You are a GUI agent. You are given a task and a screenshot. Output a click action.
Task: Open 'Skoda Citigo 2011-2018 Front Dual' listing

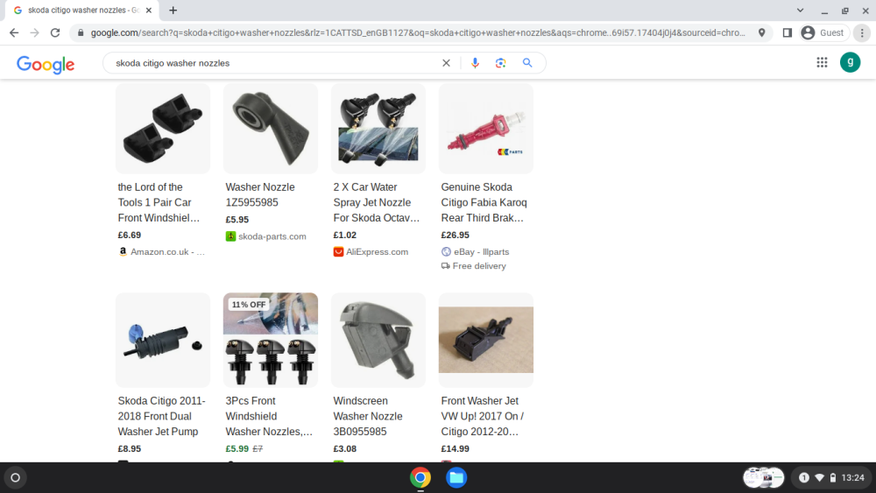(161, 416)
